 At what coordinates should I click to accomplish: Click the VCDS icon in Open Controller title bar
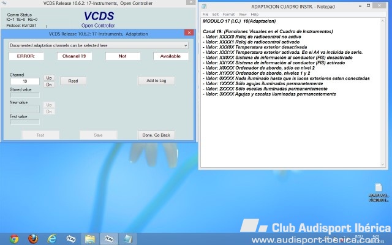tap(4, 3)
